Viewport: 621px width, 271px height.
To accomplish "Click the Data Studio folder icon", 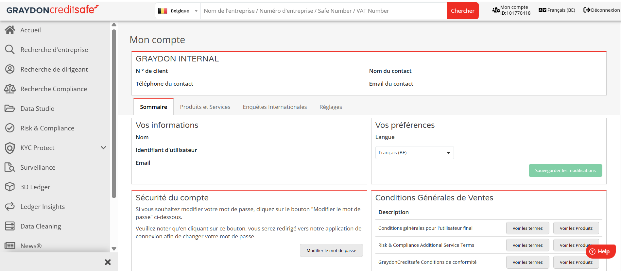I will pos(10,109).
